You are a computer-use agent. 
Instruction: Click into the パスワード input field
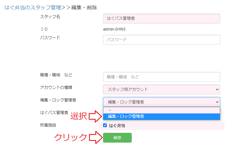click(161, 40)
